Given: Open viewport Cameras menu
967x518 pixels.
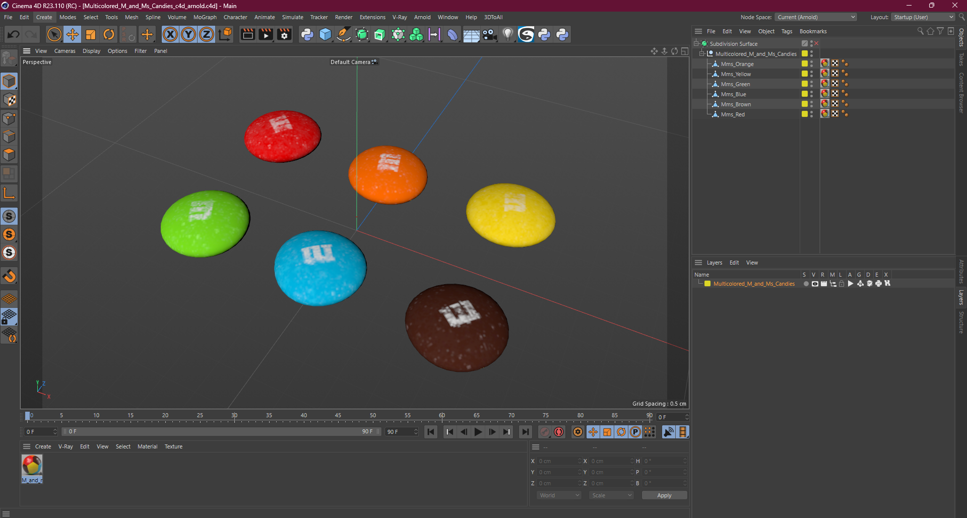Looking at the screenshot, I should tap(65, 51).
